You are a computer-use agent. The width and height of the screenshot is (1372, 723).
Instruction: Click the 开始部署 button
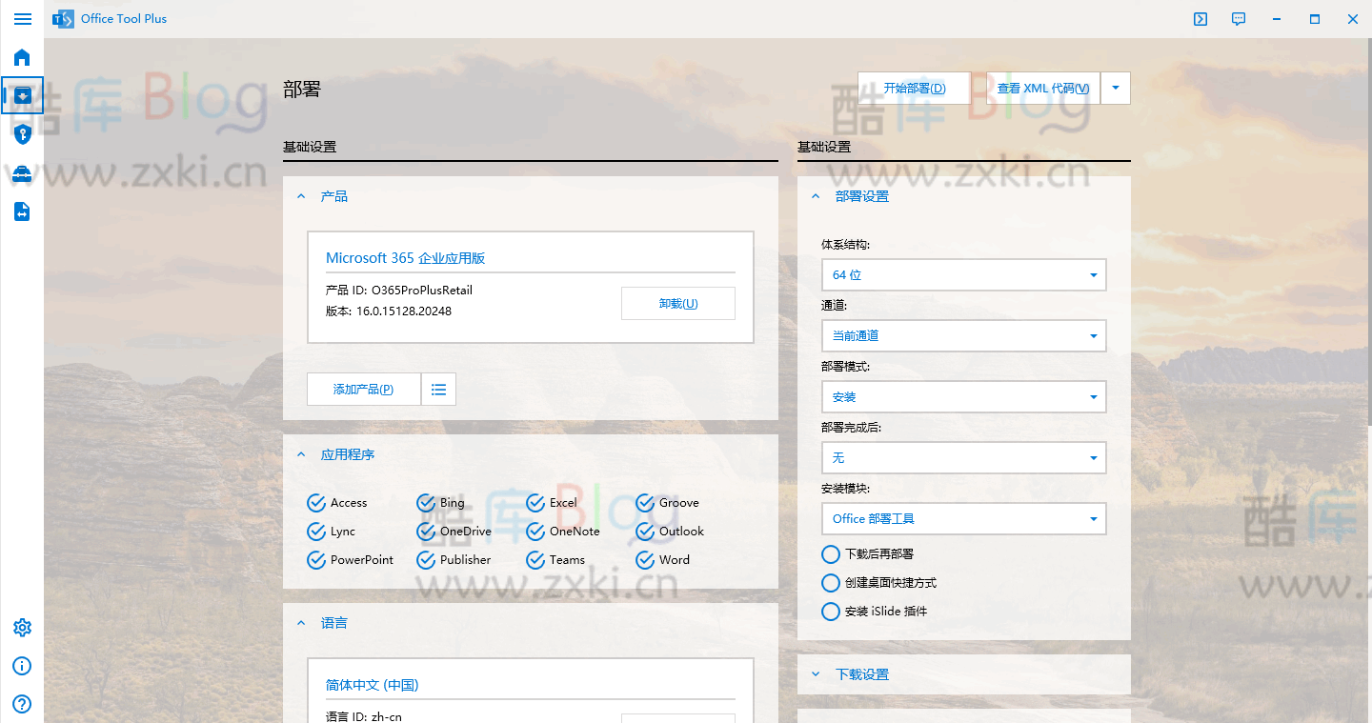coord(913,88)
